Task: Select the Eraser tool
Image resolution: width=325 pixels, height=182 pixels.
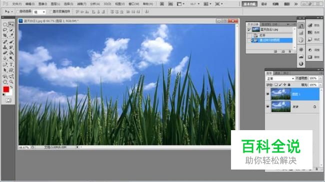Action: [x=5, y=53]
